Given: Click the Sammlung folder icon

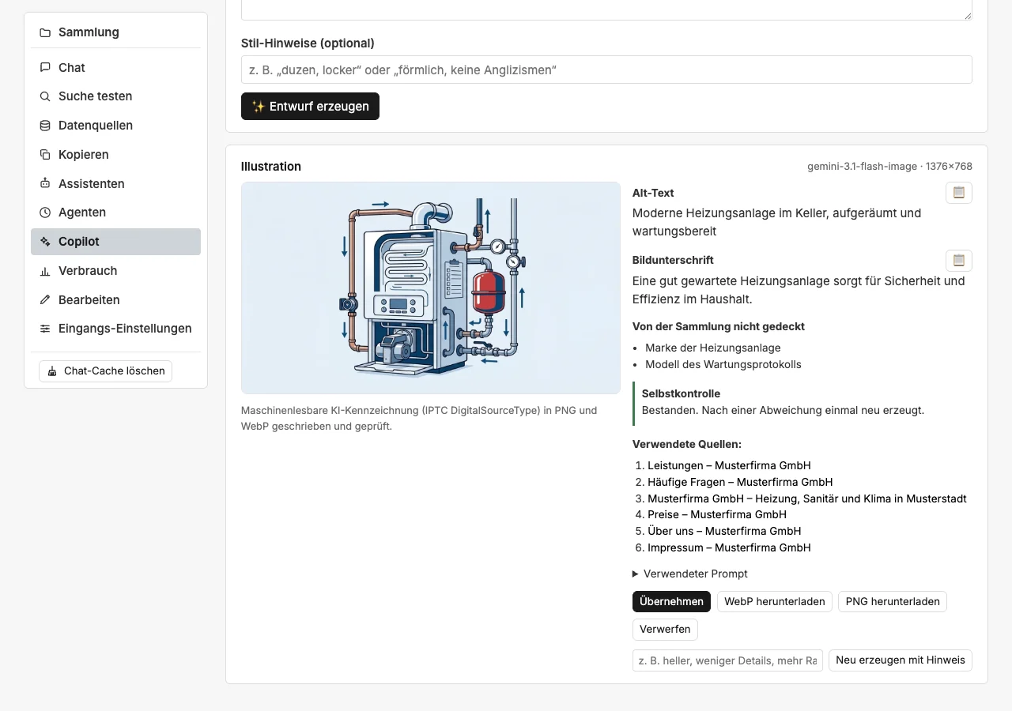Looking at the screenshot, I should [x=45, y=32].
